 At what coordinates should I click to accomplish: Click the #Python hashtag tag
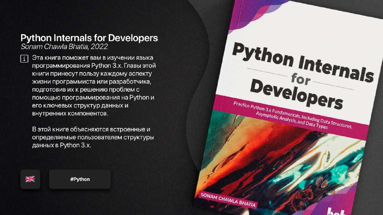pos(80,179)
